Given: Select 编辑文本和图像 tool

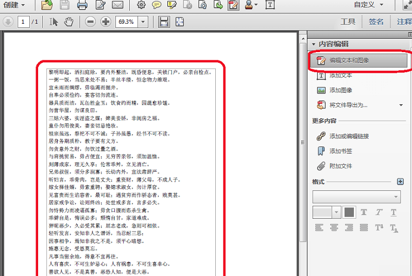Looking at the screenshot, I should (358, 60).
